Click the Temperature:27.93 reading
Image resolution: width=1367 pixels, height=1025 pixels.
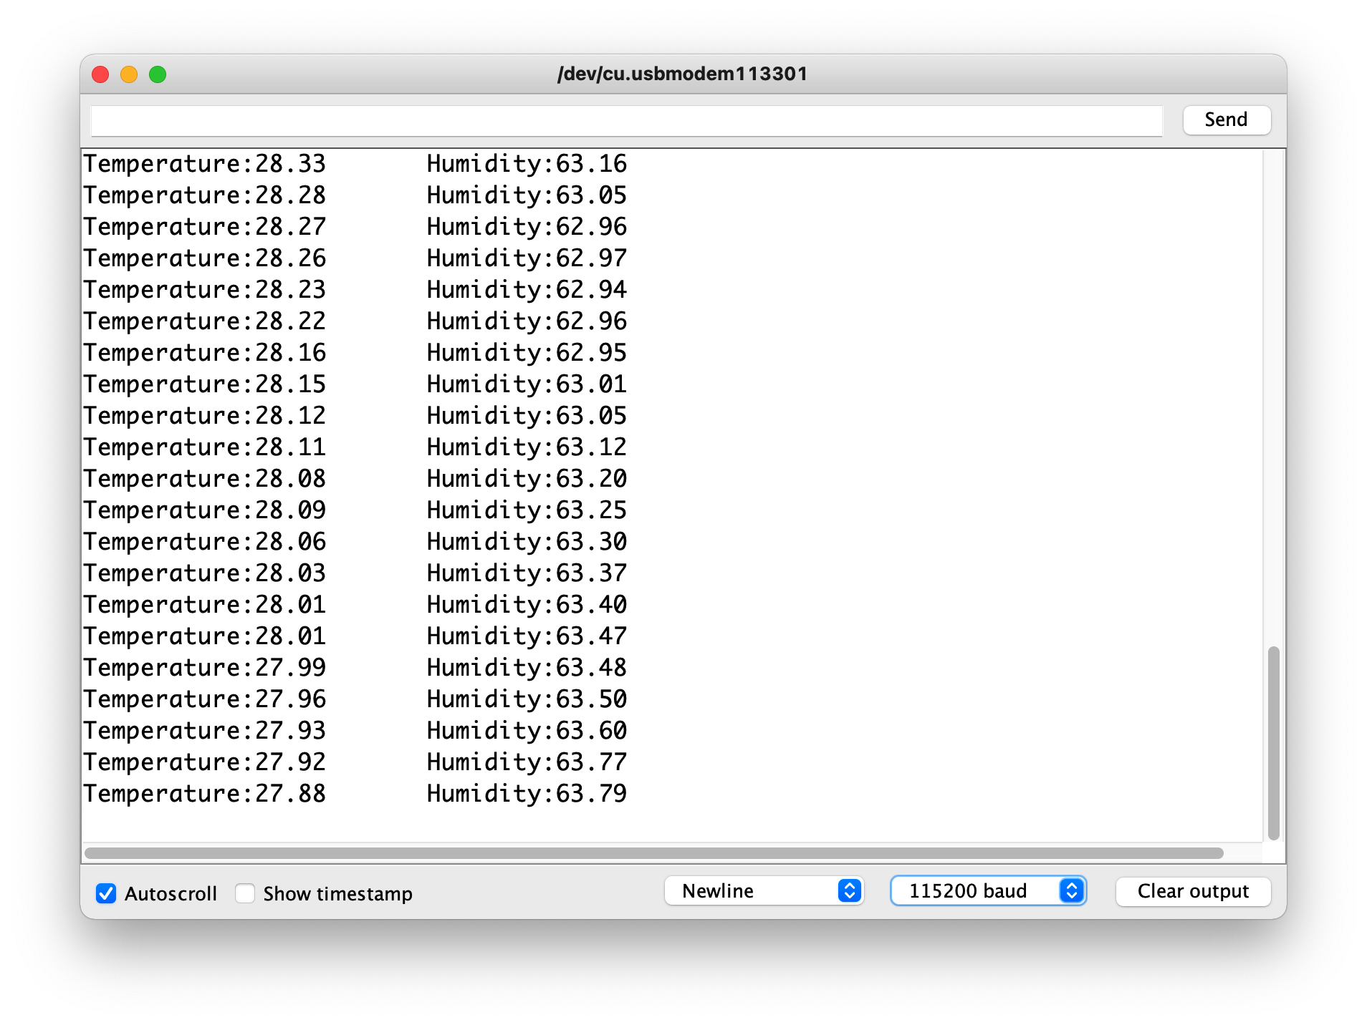point(205,731)
